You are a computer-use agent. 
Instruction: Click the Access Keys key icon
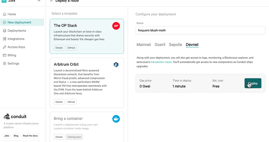(x=4, y=47)
